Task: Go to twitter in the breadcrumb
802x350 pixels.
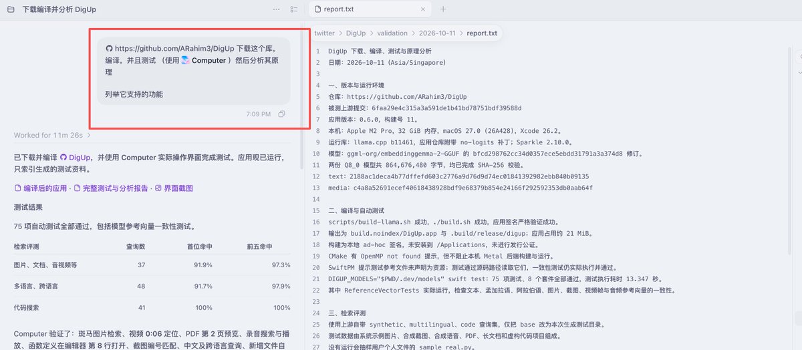Action: [325, 33]
